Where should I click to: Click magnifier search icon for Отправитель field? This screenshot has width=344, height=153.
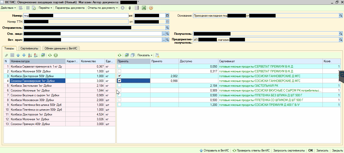[x=167, y=28]
